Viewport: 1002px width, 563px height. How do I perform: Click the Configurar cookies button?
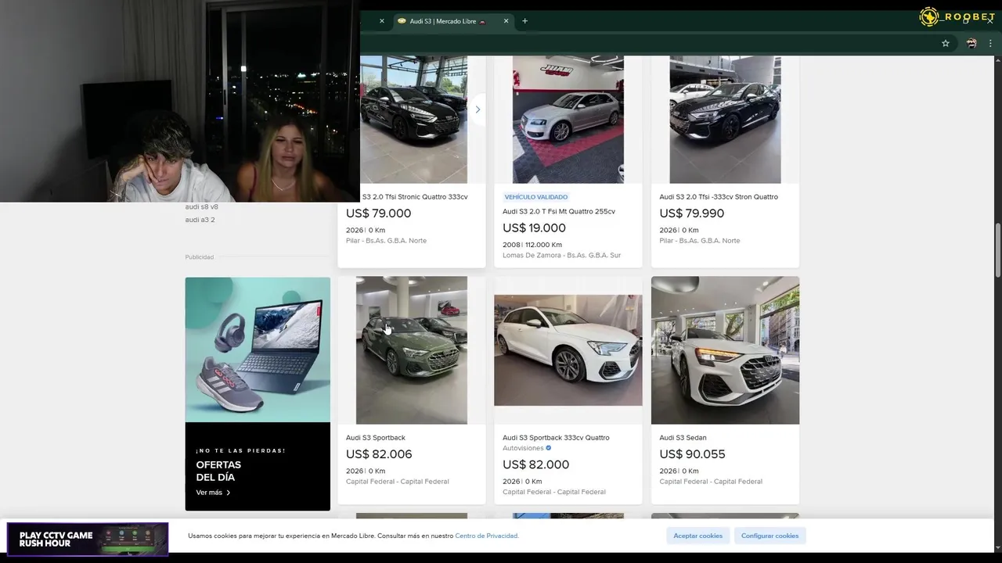coord(770,536)
